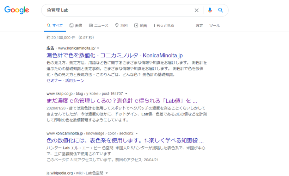Start voice search with microphone icon
Screen dimensions: 289x176
click(210, 10)
